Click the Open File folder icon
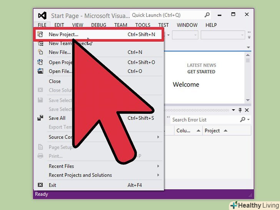The height and width of the screenshot is (210, 280). (40, 71)
